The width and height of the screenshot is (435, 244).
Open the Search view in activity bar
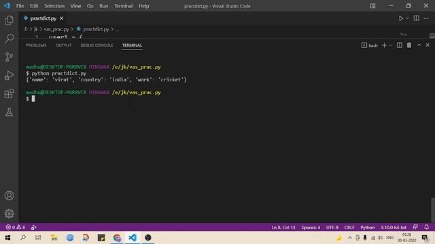click(x=9, y=39)
